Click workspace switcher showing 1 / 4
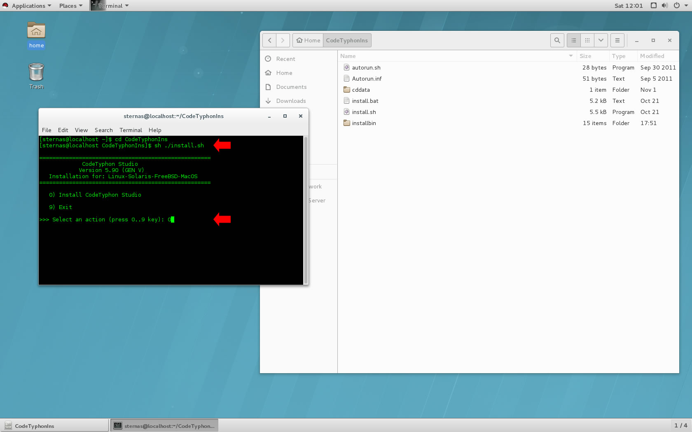The image size is (692, 432). point(680,425)
